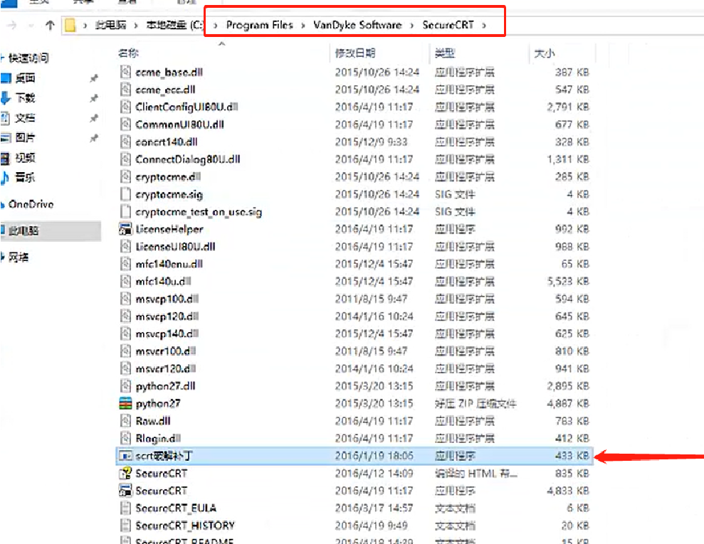The width and height of the screenshot is (704, 544).
Task: Go to Program Files in the breadcrumb
Action: coord(260,25)
